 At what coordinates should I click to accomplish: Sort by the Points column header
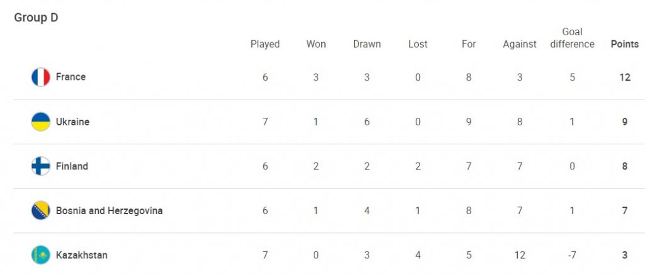pos(625,44)
